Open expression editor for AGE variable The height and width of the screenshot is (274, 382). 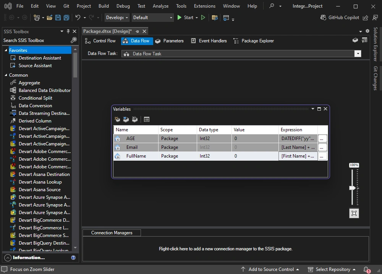click(x=322, y=139)
